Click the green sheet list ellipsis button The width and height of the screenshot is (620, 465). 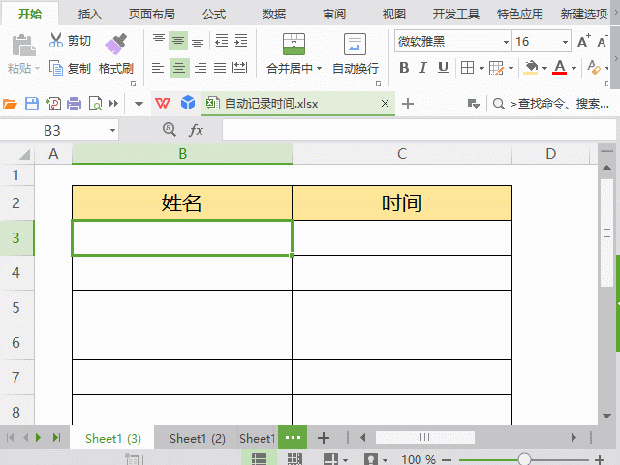293,438
